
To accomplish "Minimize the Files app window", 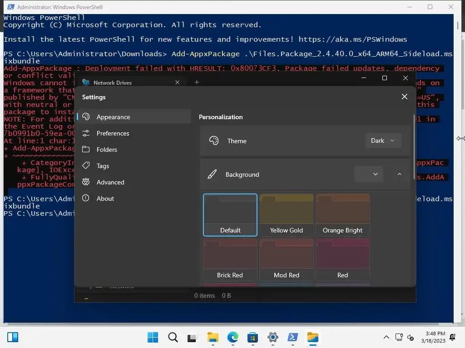I will [x=364, y=78].
